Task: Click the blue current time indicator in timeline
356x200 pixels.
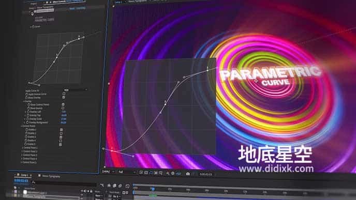Action: [153, 189]
